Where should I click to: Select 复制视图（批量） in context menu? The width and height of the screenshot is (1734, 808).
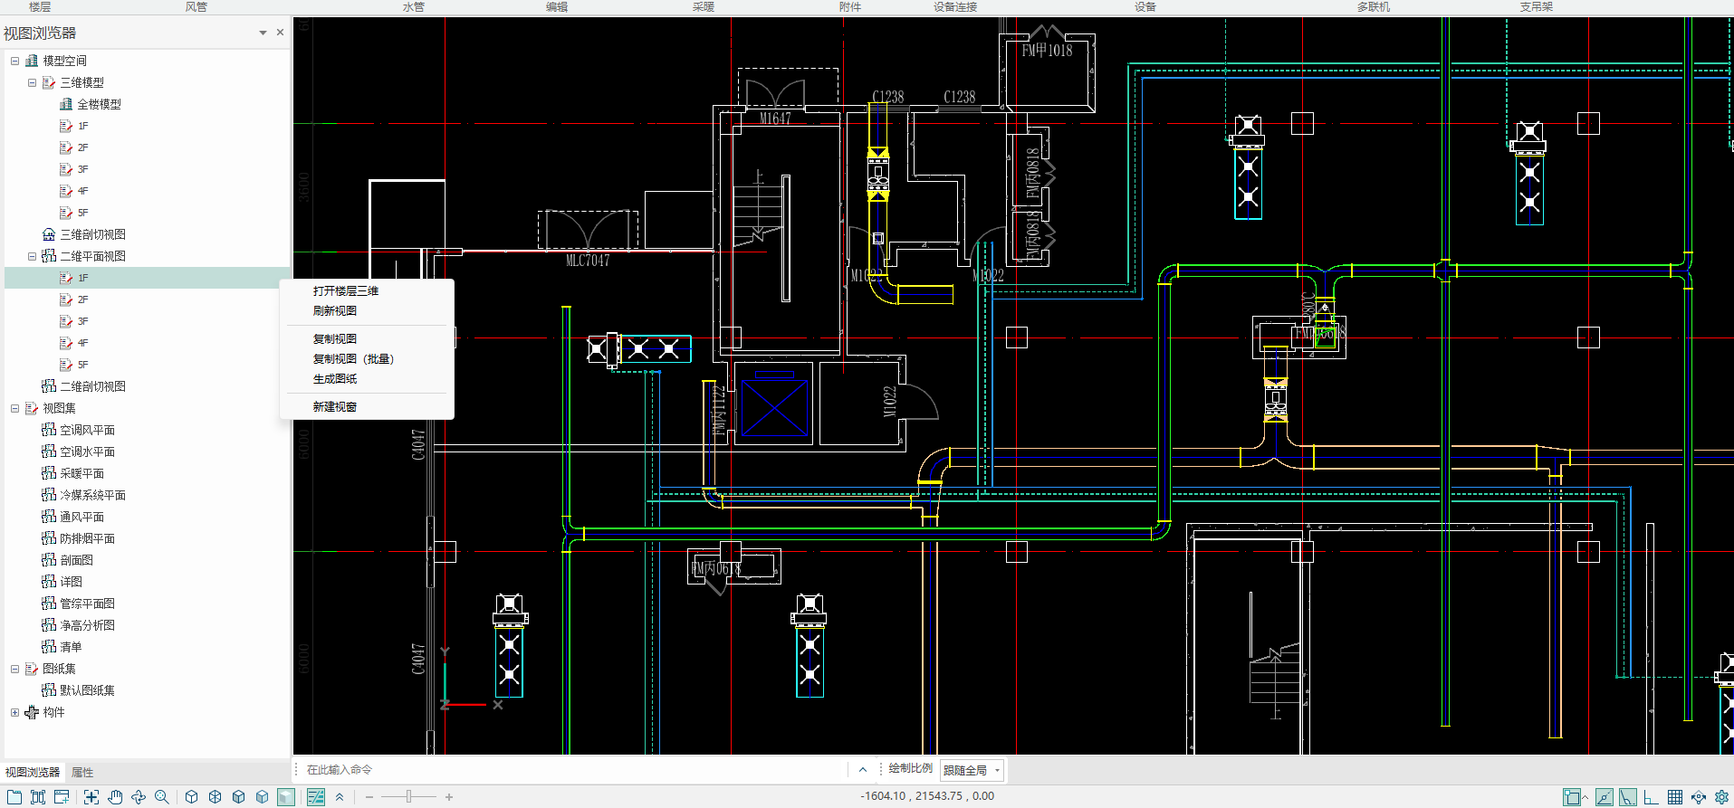353,359
